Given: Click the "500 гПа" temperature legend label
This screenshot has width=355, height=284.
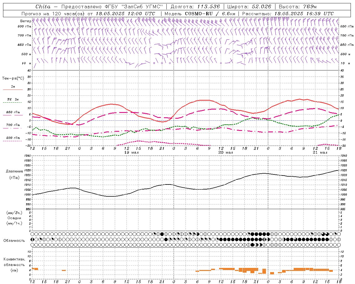Looking at the screenshot, I should (x=13, y=138).
